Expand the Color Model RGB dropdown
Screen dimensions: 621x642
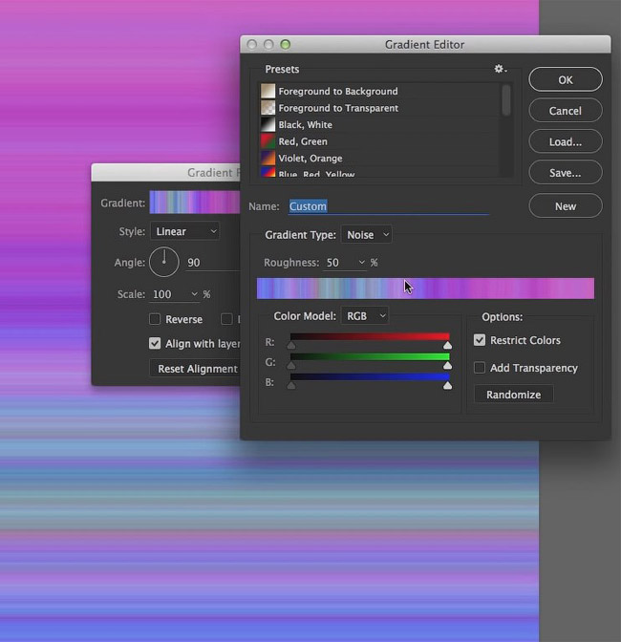[x=365, y=315]
